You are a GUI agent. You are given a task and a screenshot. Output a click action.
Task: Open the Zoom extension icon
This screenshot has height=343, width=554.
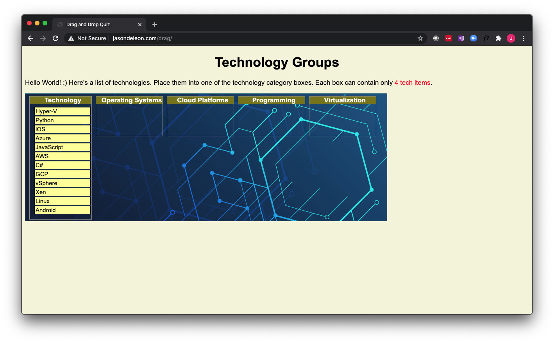click(x=474, y=38)
